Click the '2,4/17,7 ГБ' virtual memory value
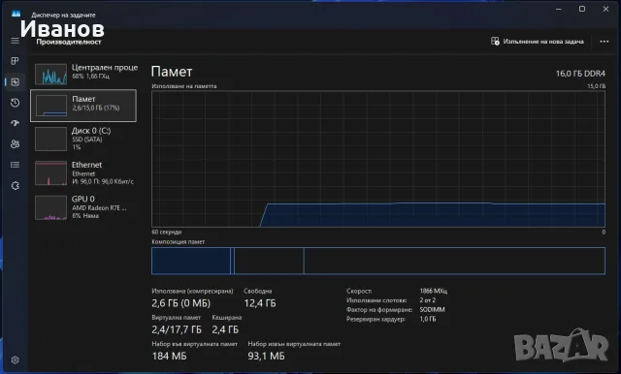Image resolution: width=621 pixels, height=374 pixels. coord(177,329)
